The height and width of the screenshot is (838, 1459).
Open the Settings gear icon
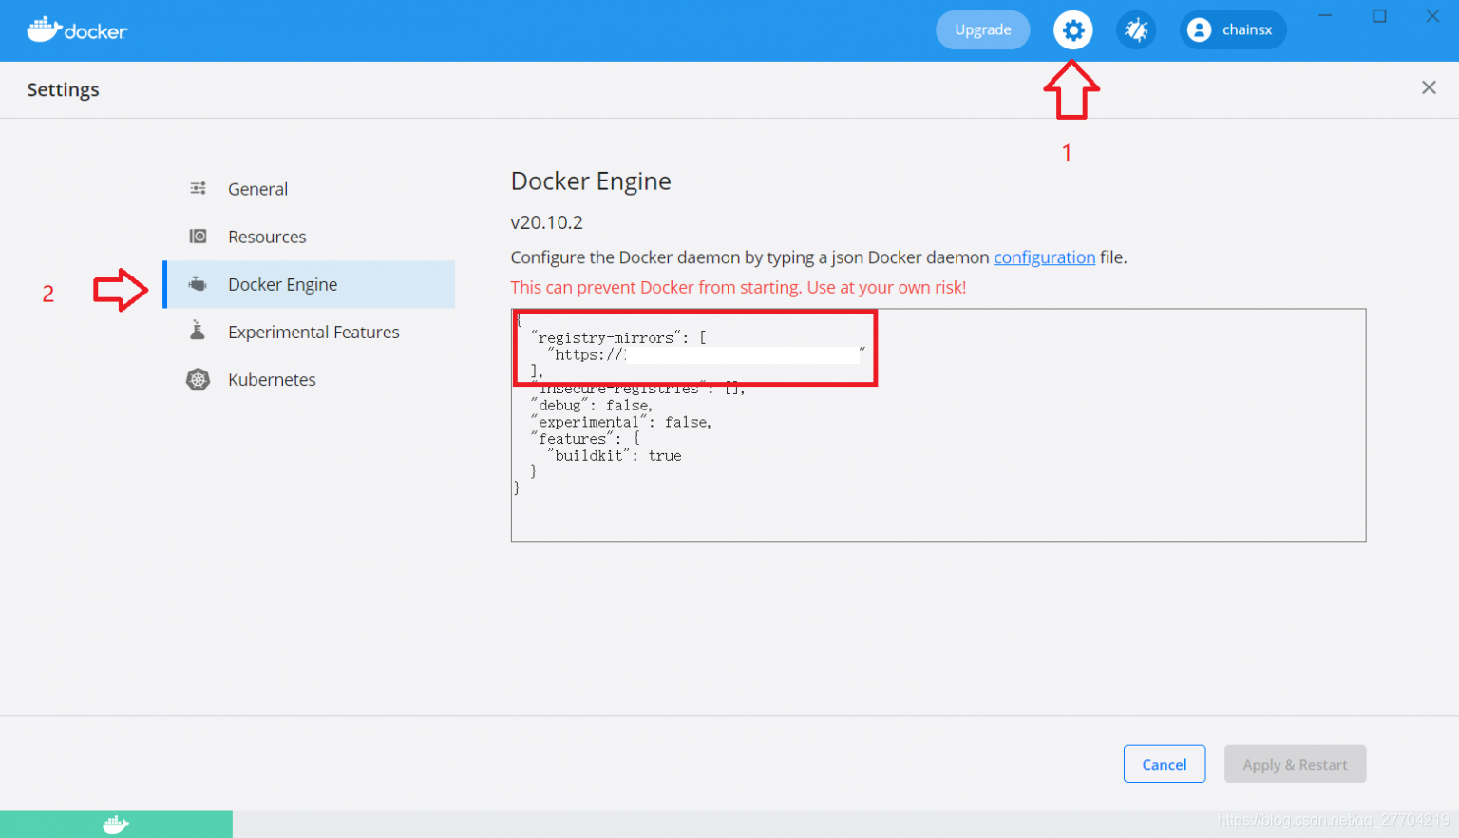[x=1072, y=29]
